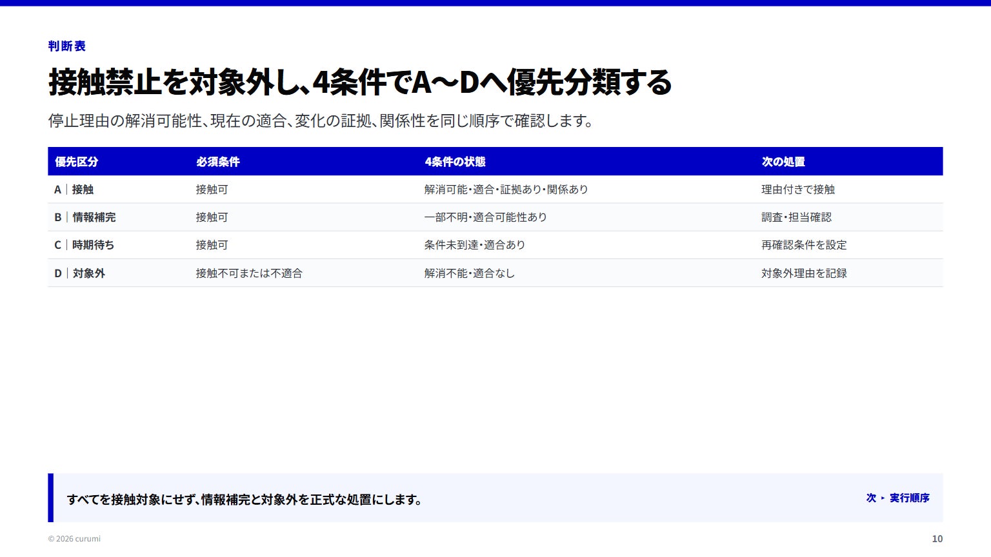Image resolution: width=991 pixels, height=557 pixels.
Task: Click the subtitle starting 停止理由の解消可能性
Action: pos(321,121)
